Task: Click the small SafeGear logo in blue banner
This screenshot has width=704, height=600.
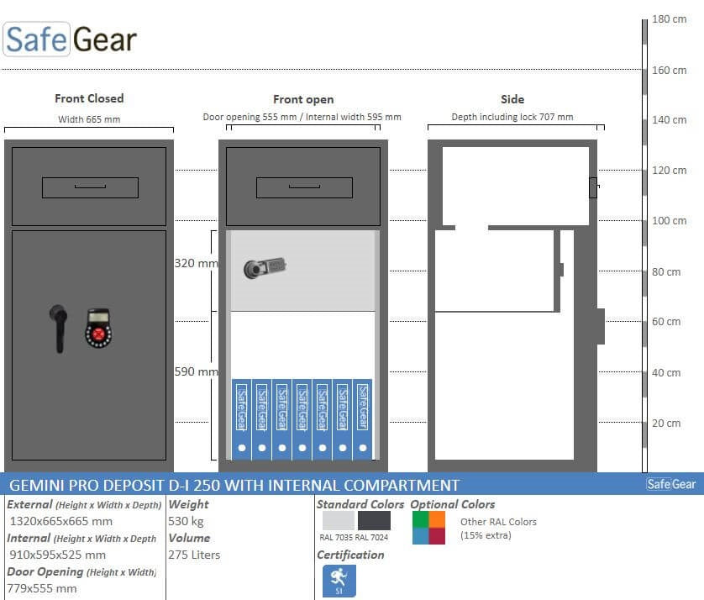Action: (x=670, y=484)
